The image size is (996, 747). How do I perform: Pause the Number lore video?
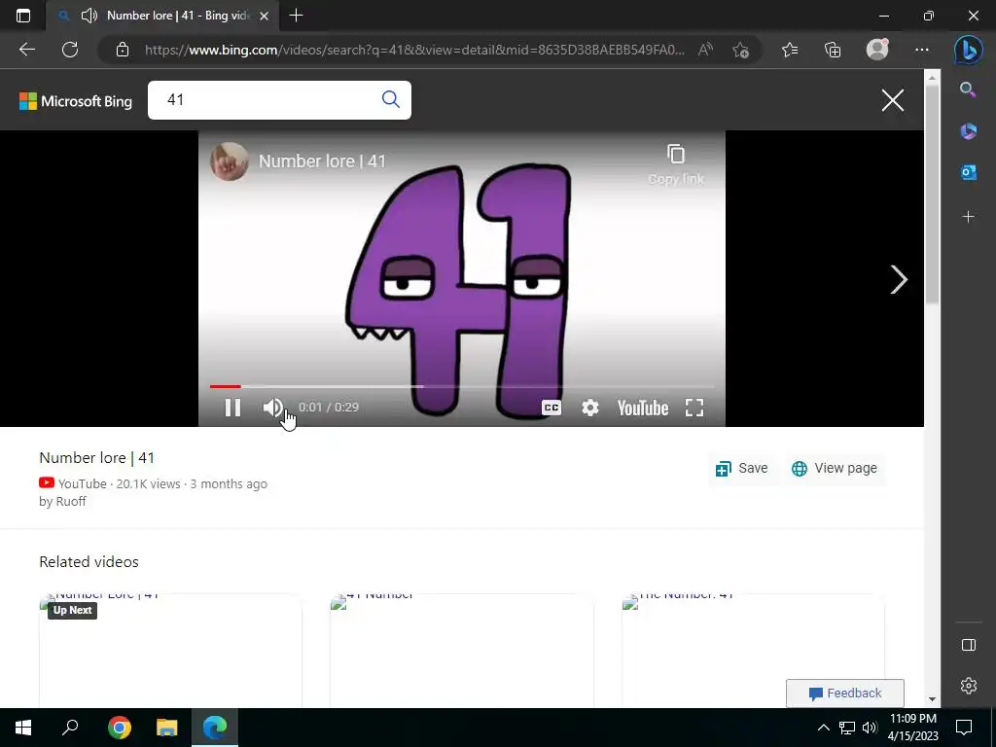click(232, 408)
